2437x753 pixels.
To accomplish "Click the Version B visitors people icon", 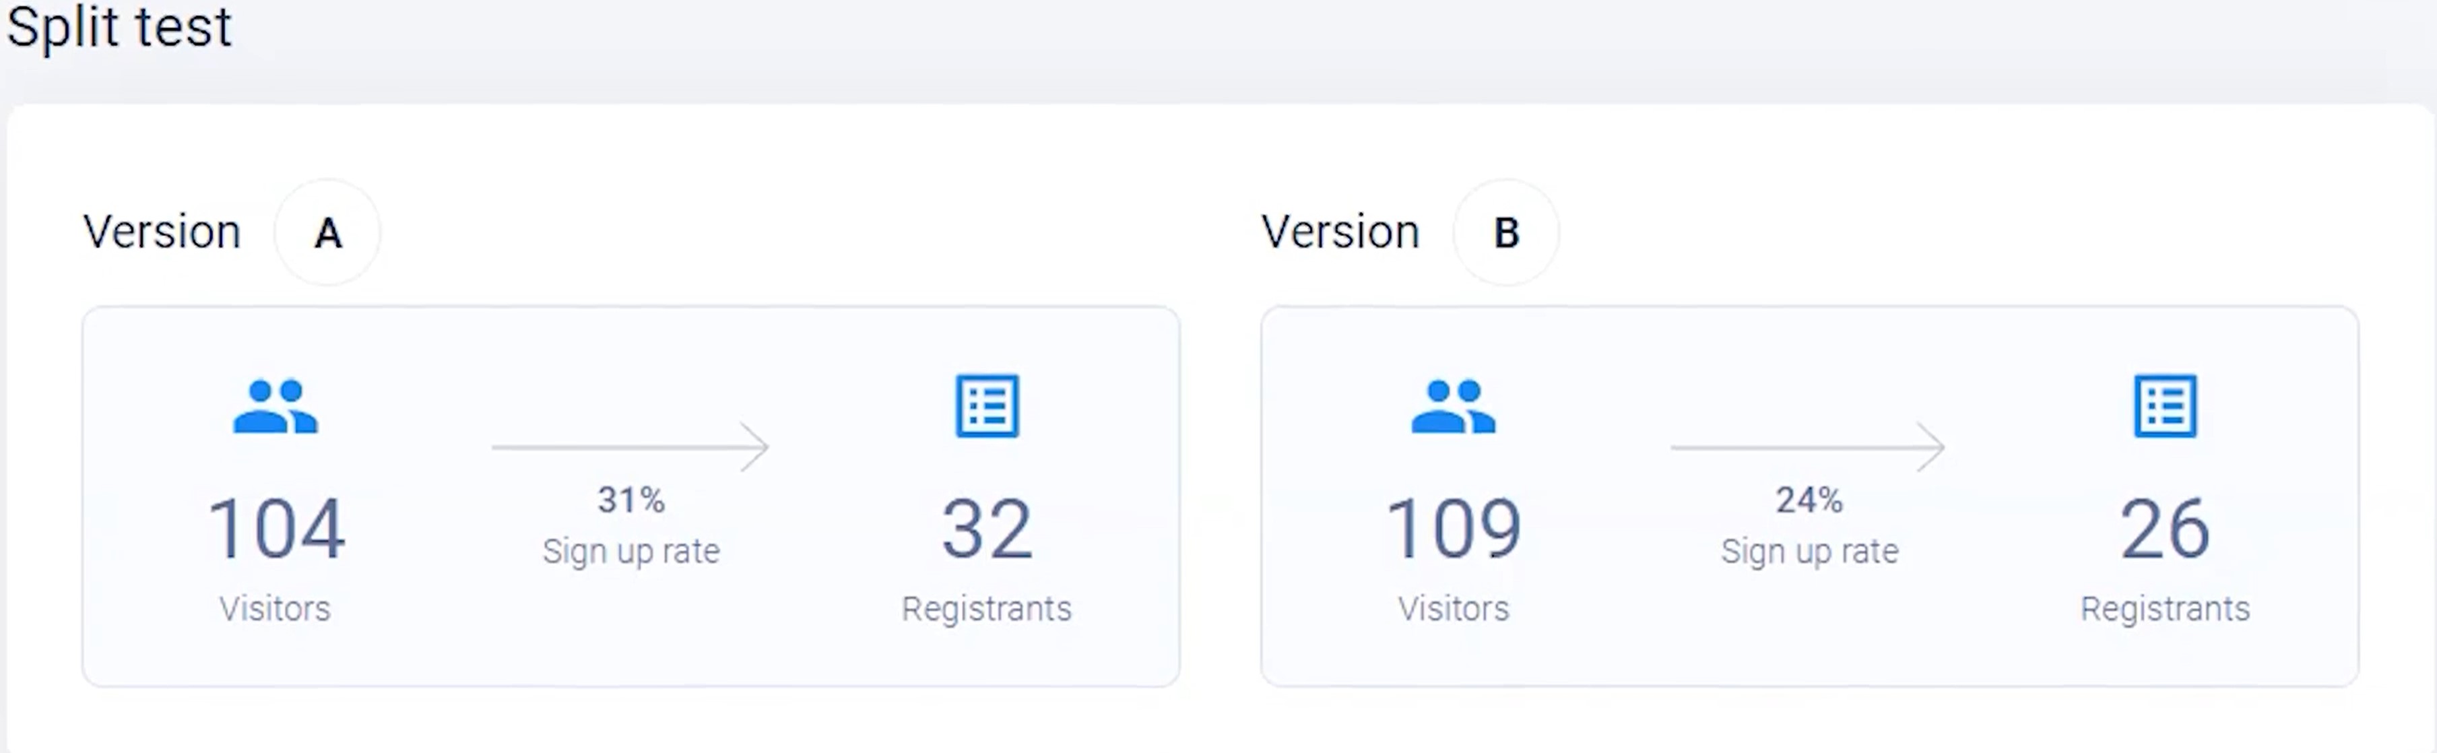I will [x=1453, y=407].
